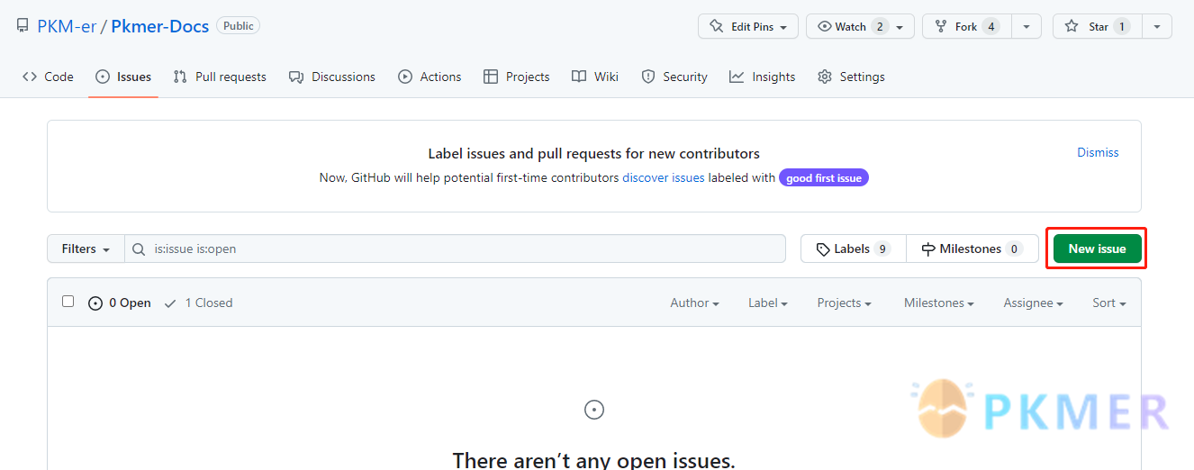The image size is (1194, 470).
Task: Expand the Author filter dropdown
Action: pyautogui.click(x=694, y=303)
